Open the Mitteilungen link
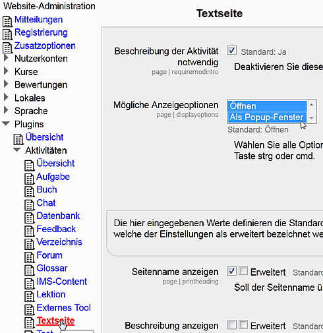This screenshot has width=323, height=333. pos(39,20)
